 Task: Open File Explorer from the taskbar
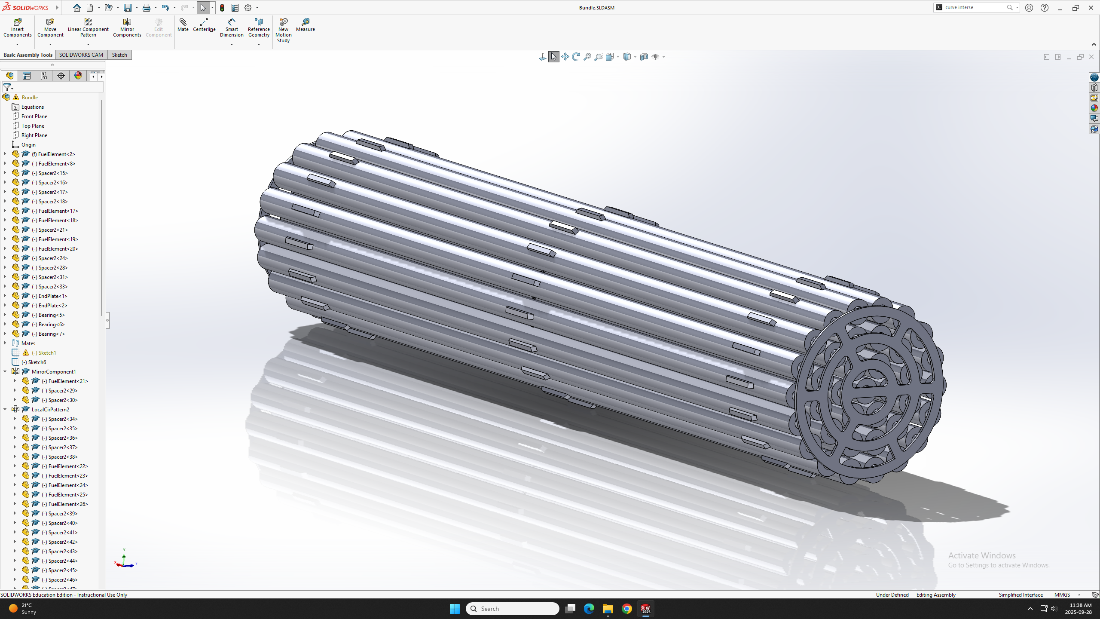tap(608, 609)
